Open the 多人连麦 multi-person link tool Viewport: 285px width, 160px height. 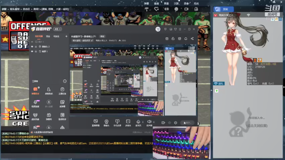click(x=49, y=103)
